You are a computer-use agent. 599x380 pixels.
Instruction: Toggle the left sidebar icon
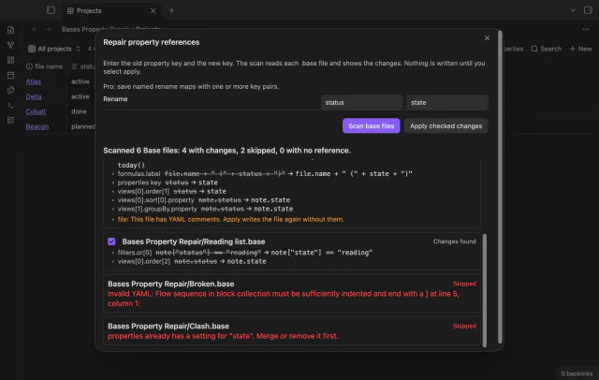(x=51, y=10)
